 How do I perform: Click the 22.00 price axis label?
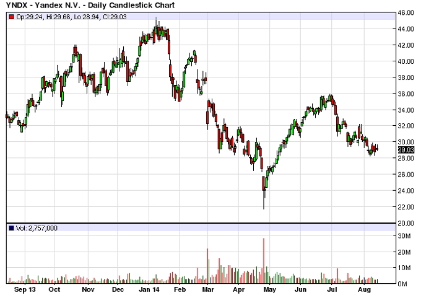click(x=406, y=207)
